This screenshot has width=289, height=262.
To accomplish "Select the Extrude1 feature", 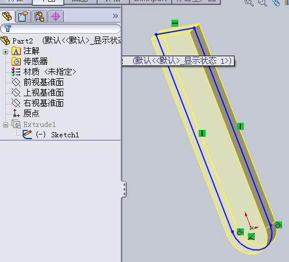I will [39, 125].
